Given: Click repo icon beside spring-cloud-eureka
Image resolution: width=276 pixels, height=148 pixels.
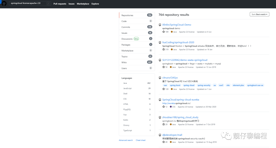Looking at the screenshot, I should point(160,100).
